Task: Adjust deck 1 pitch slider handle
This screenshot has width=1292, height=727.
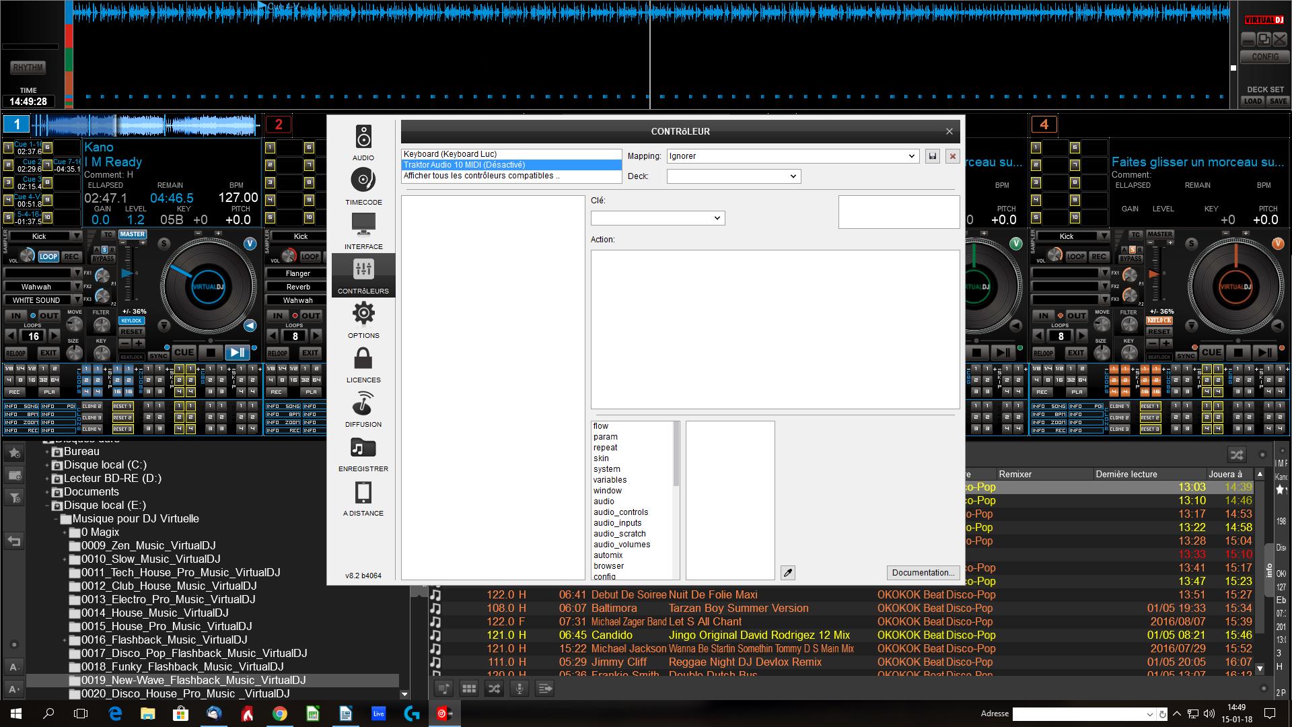Action: click(127, 274)
